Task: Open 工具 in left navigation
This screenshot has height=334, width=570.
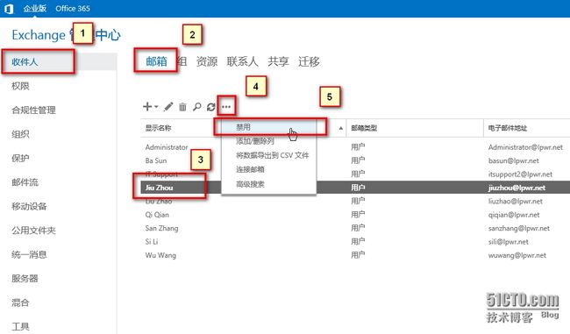Action: [x=20, y=326]
